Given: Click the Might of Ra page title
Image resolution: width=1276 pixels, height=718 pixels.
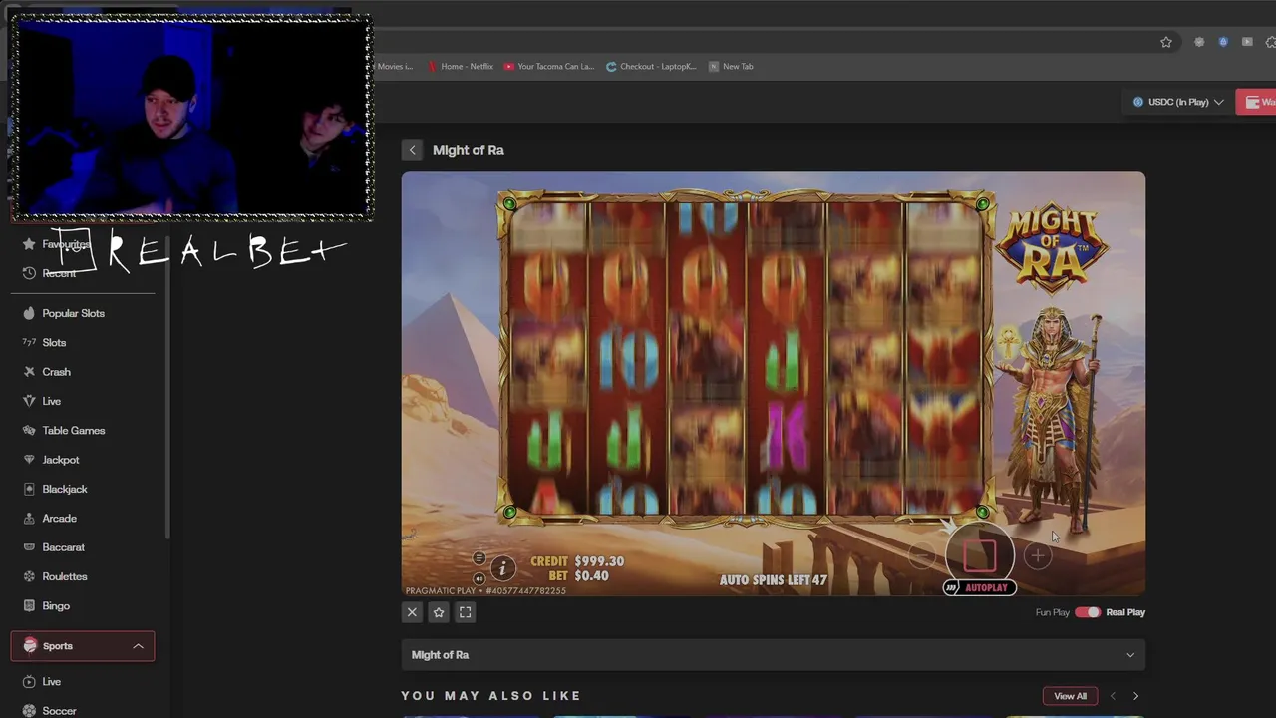Looking at the screenshot, I should tap(469, 150).
